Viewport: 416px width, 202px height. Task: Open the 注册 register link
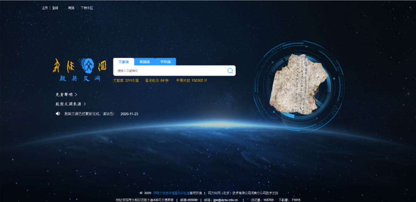click(x=45, y=8)
